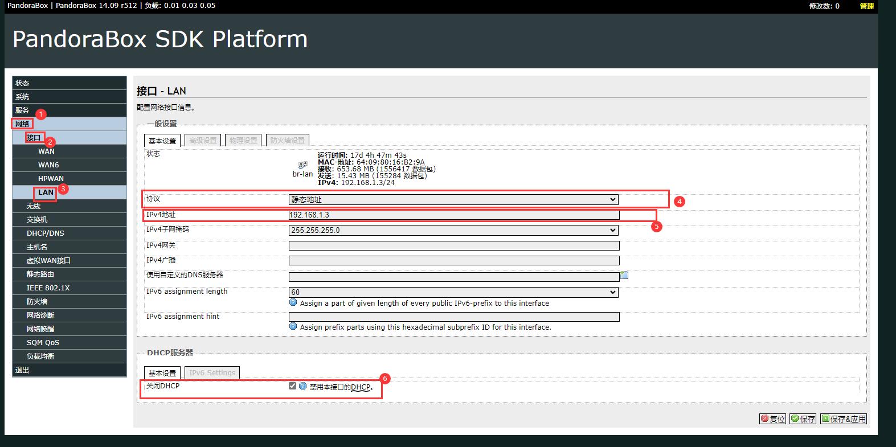
Task: Open the IEEE 802.1X page
Action: (x=69, y=288)
